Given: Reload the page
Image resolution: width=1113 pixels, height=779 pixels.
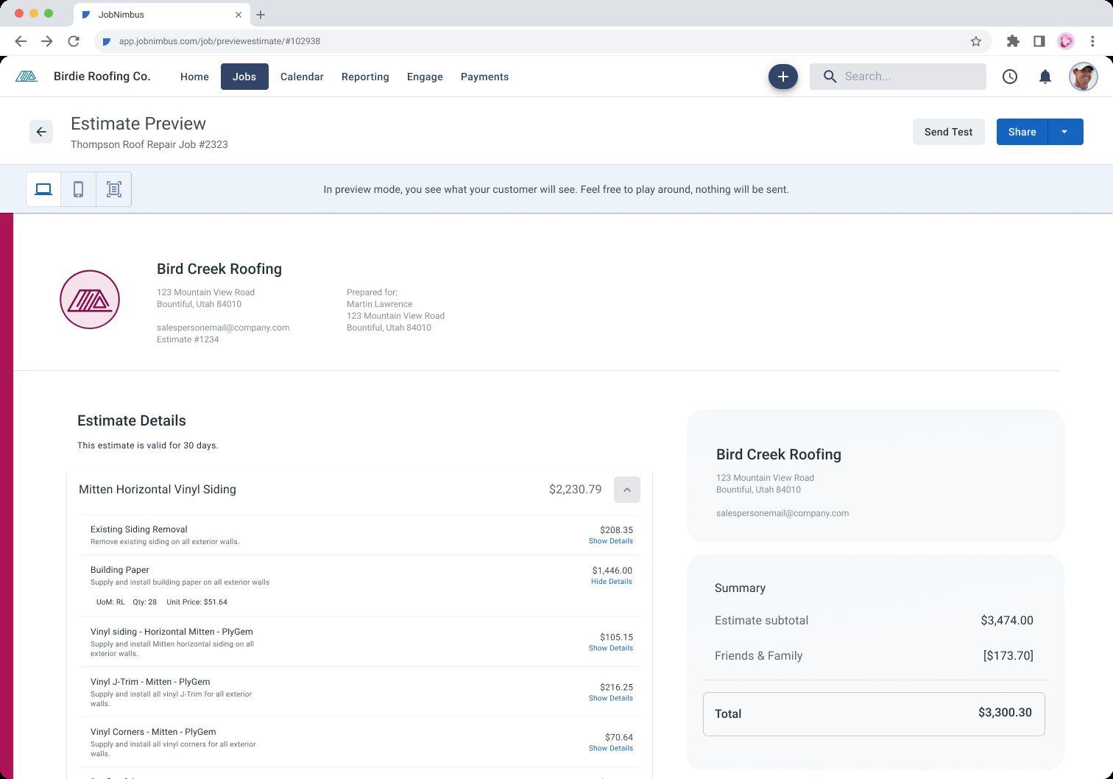Looking at the screenshot, I should click(74, 41).
